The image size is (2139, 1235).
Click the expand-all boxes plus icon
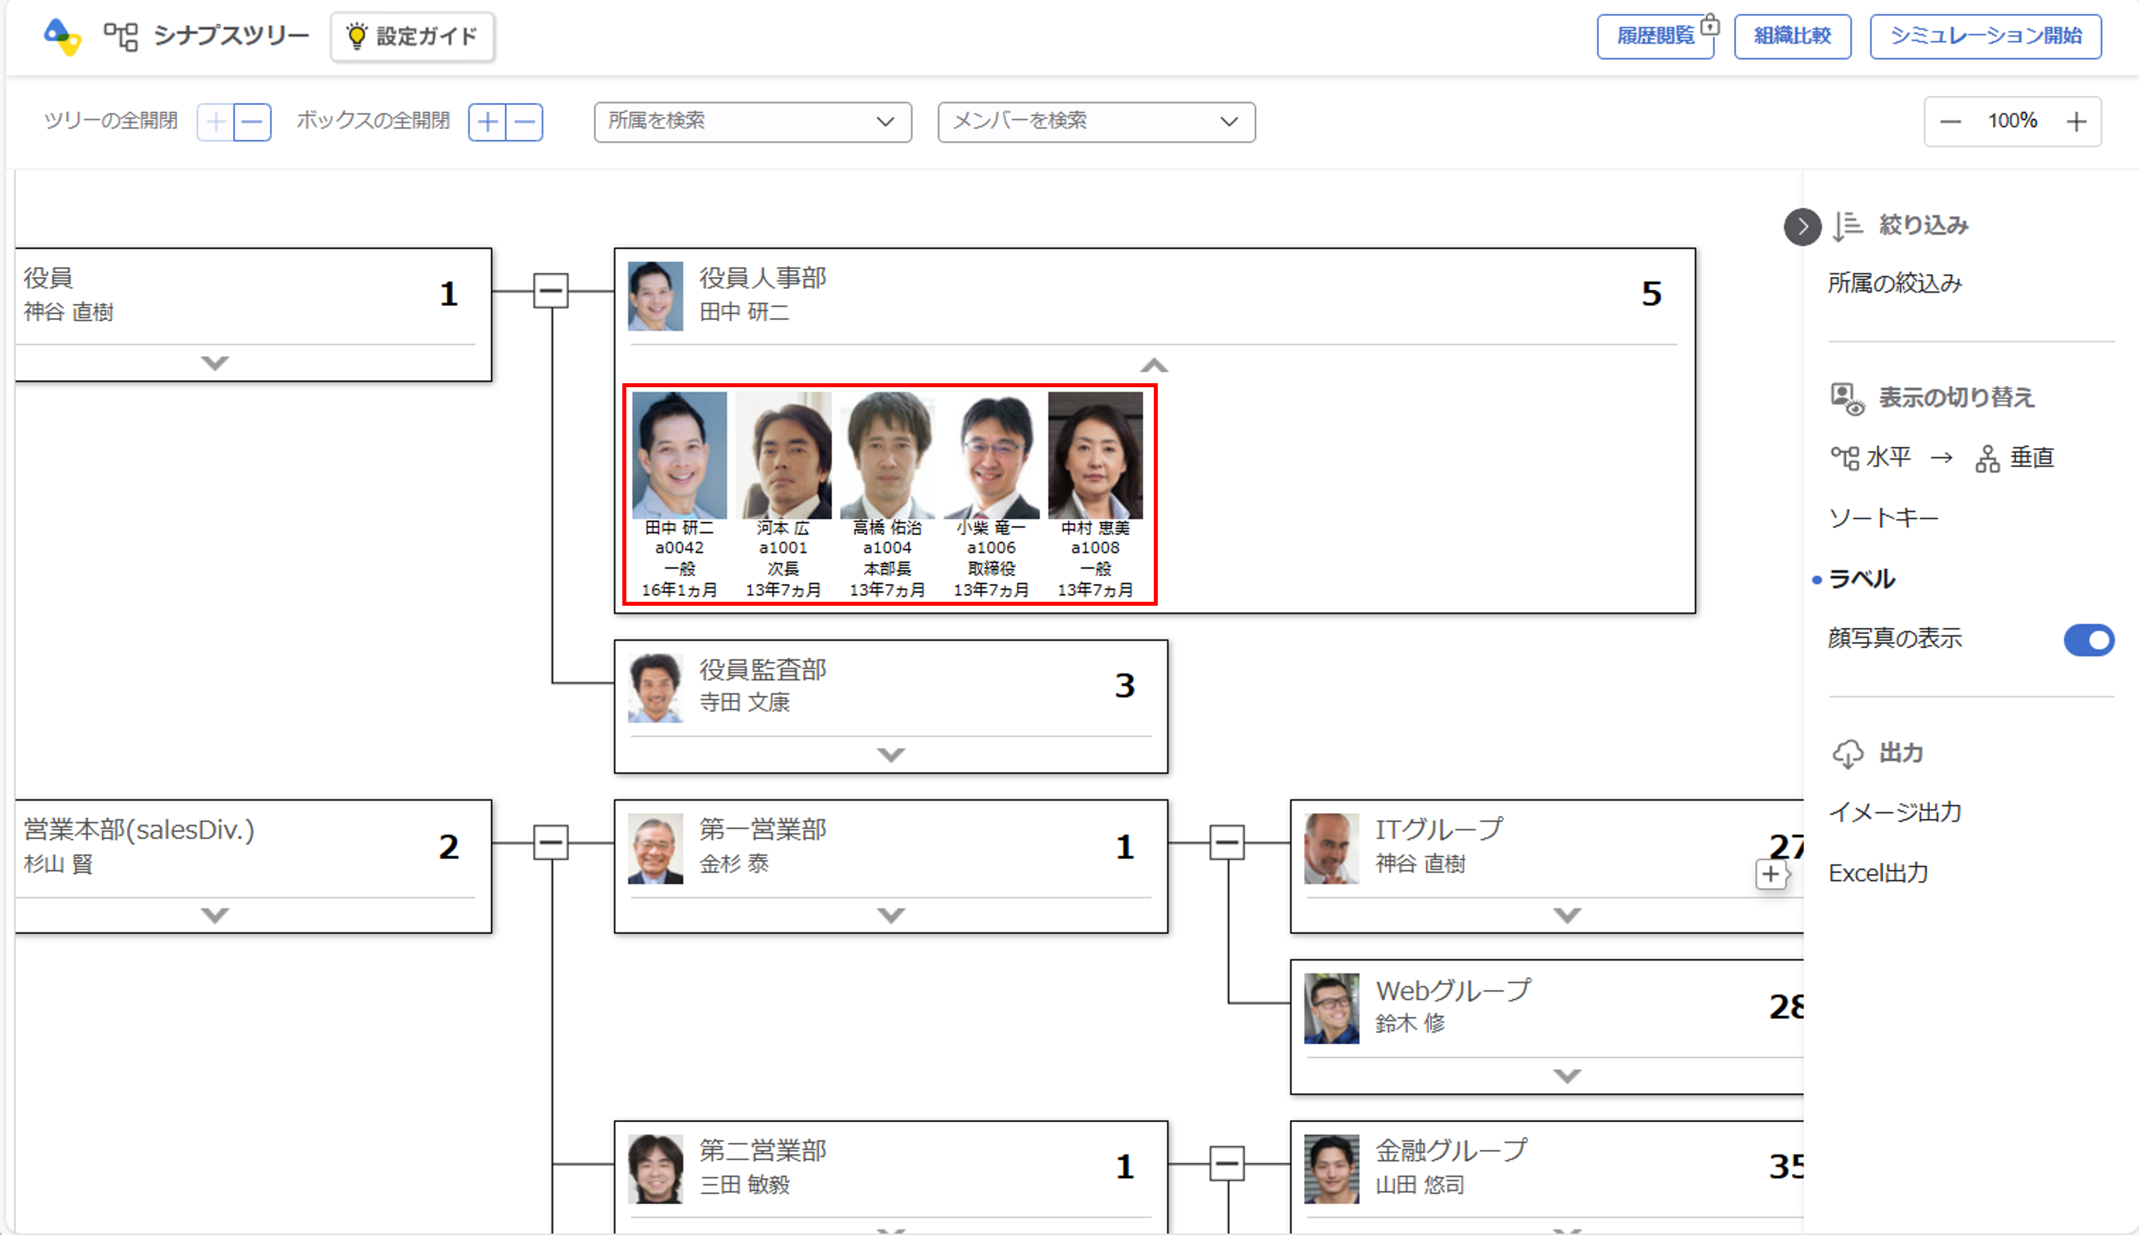pyautogui.click(x=488, y=122)
